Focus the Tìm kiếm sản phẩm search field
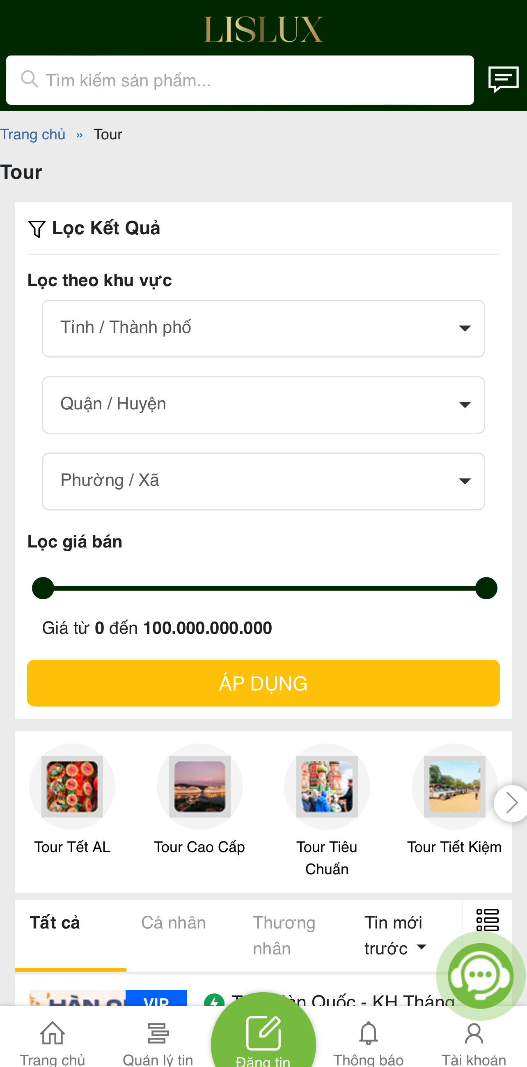 point(240,81)
